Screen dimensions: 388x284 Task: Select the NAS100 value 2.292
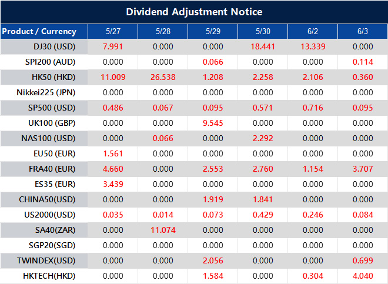click(x=263, y=138)
